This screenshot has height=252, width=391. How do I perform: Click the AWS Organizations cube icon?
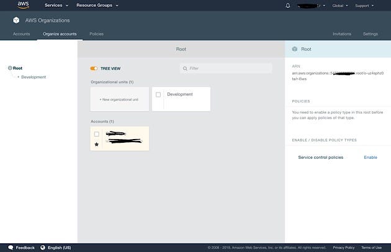pyautogui.click(x=16, y=20)
